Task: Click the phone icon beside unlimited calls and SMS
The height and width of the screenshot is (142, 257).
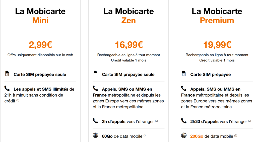Action: tap(7, 89)
